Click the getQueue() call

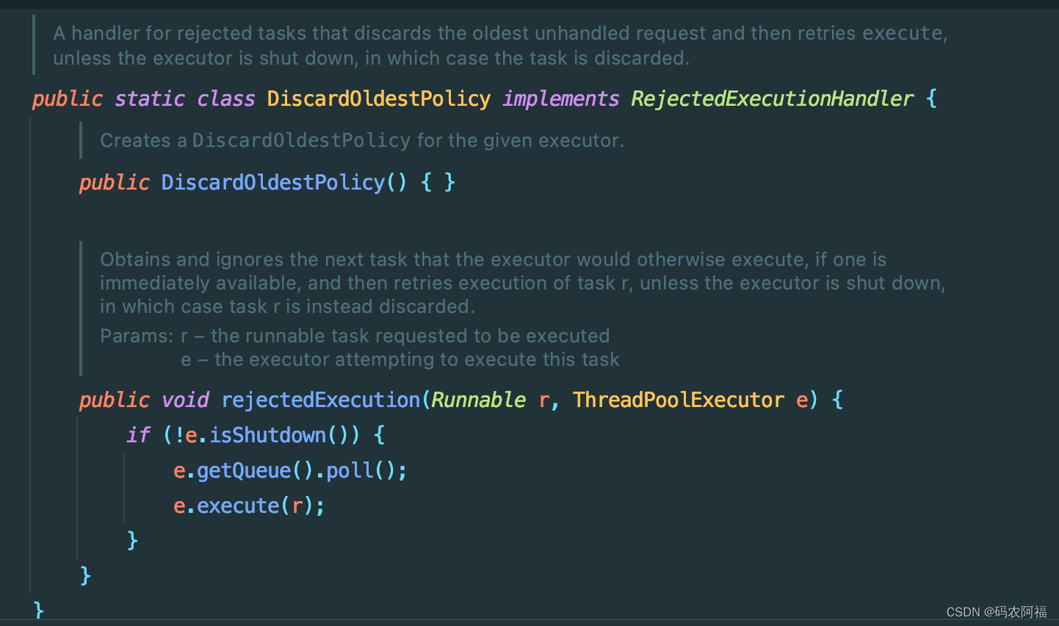tap(256, 470)
